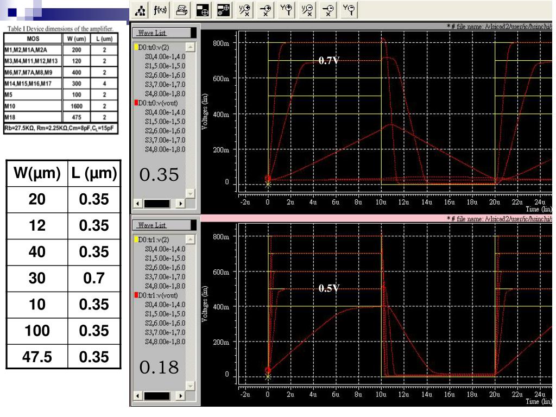This screenshot has width=556, height=417.
Task: Click the 0.5V label in the bottom plot
Action: [x=328, y=288]
